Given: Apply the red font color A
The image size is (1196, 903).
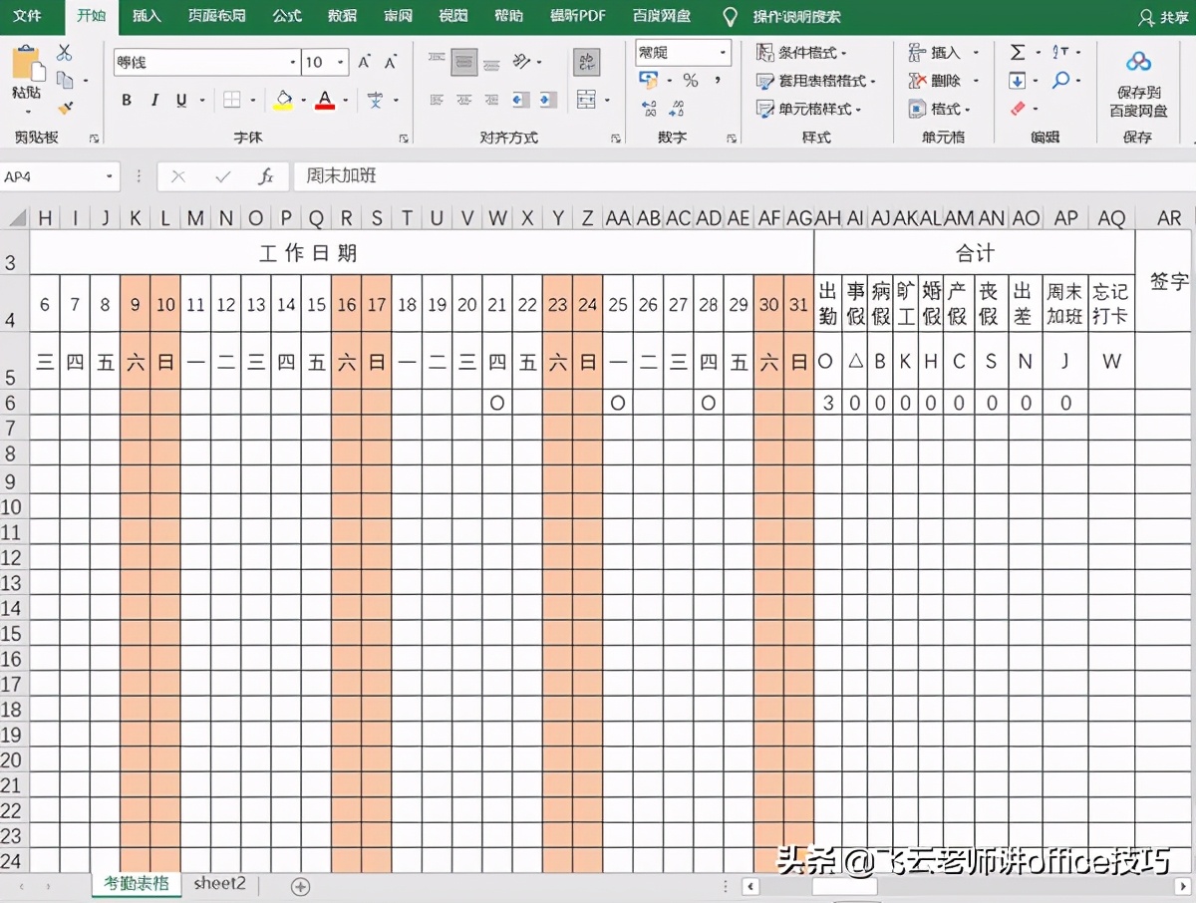Looking at the screenshot, I should click(325, 100).
